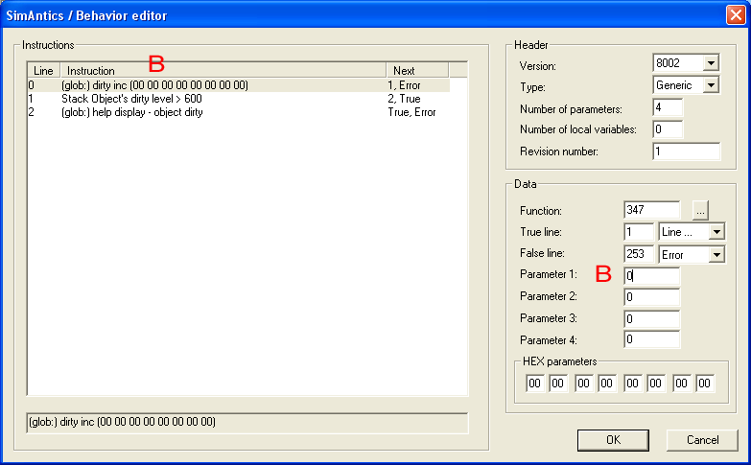Click the eighth HEX parameter byte box
This screenshot has width=751, height=465.
pyautogui.click(x=705, y=384)
